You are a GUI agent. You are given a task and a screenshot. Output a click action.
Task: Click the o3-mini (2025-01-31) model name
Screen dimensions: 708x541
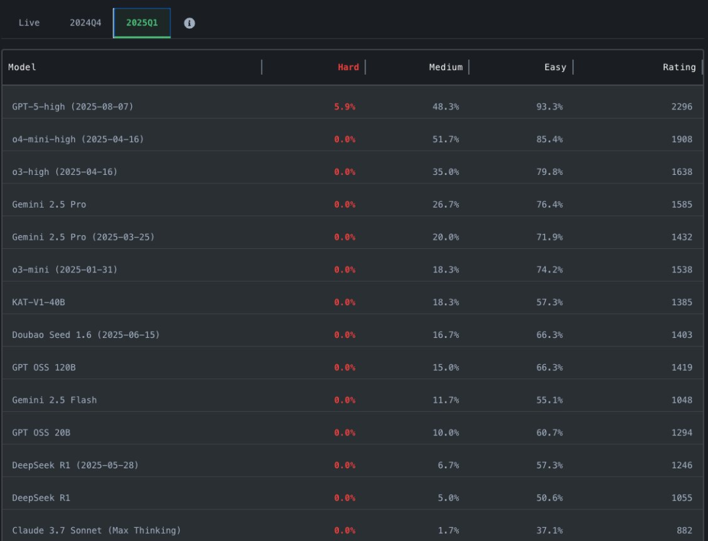(64, 269)
